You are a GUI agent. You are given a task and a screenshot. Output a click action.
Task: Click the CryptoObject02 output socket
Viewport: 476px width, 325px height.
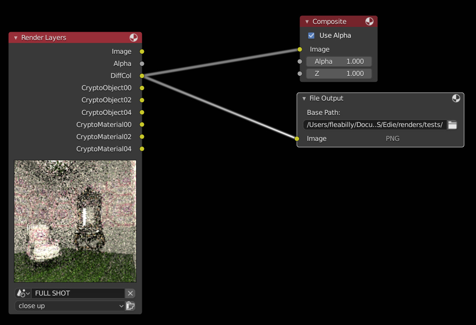pyautogui.click(x=142, y=100)
